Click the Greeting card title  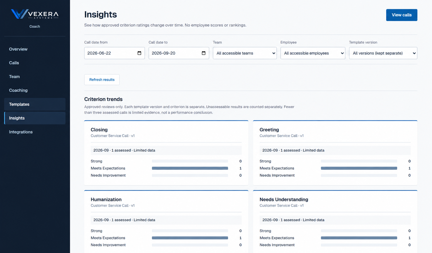(269, 130)
